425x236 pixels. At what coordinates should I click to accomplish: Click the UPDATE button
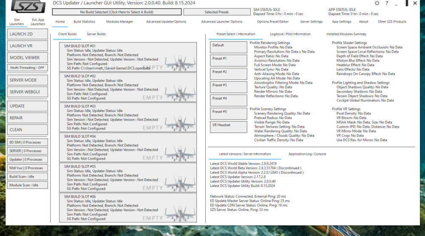27,106
